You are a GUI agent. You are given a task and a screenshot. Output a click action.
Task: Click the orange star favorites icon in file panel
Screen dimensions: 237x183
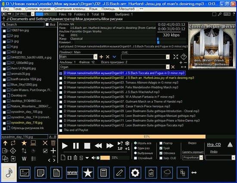[x=24, y=143]
